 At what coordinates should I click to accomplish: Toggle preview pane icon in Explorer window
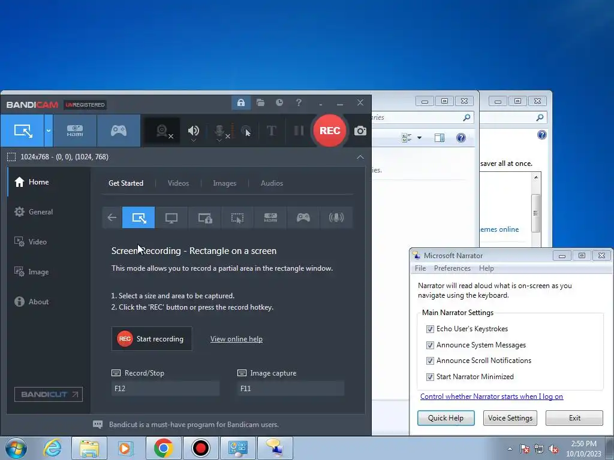(x=440, y=138)
